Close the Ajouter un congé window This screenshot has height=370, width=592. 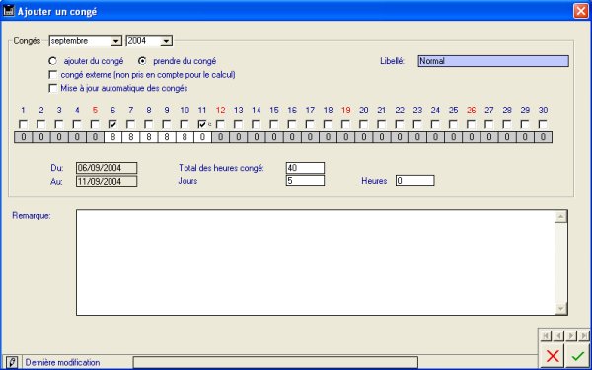(x=580, y=11)
